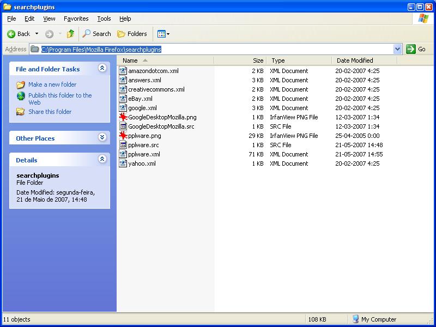Select the google.xml file icon

(123, 108)
